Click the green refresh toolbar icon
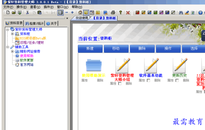The height and width of the screenshot is (130, 205). pyautogui.click(x=193, y=12)
